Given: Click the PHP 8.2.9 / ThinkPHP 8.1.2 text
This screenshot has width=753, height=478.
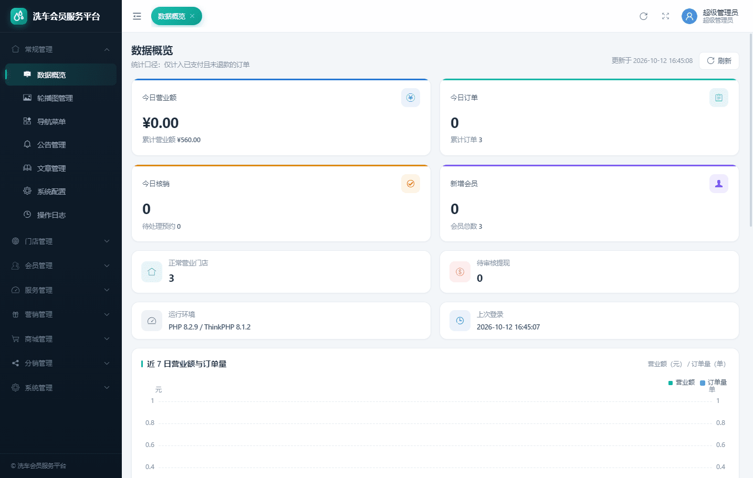Looking at the screenshot, I should (x=210, y=327).
